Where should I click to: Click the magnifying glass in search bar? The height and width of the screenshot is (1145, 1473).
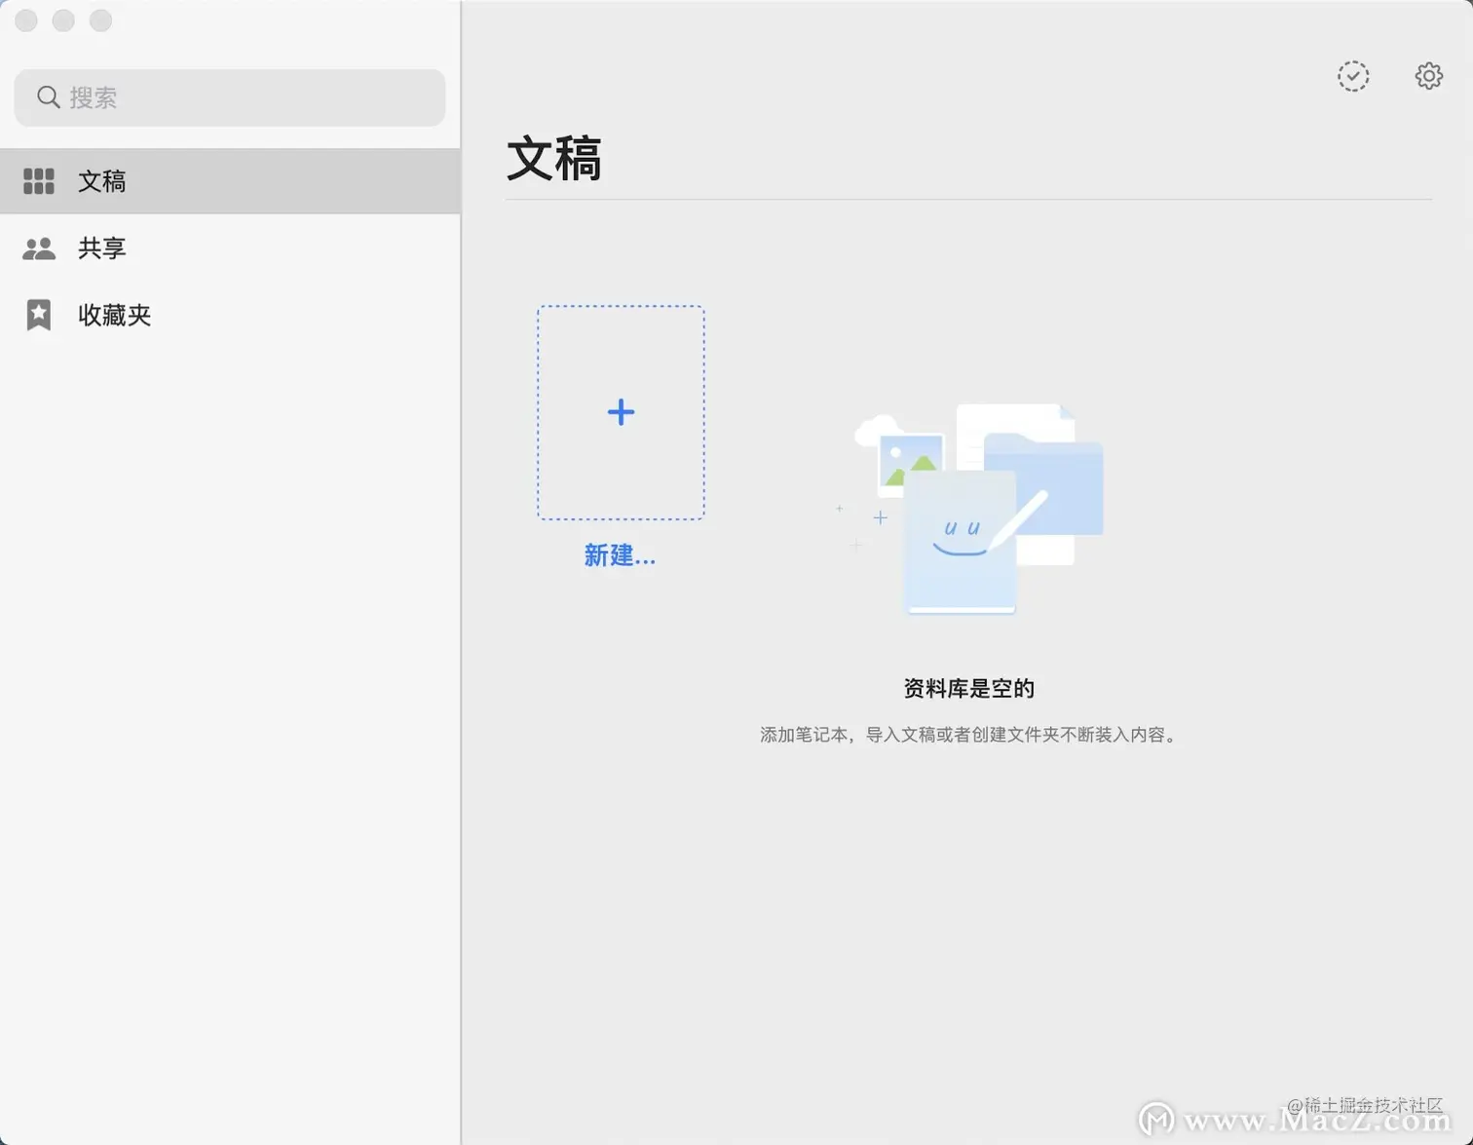coord(47,96)
